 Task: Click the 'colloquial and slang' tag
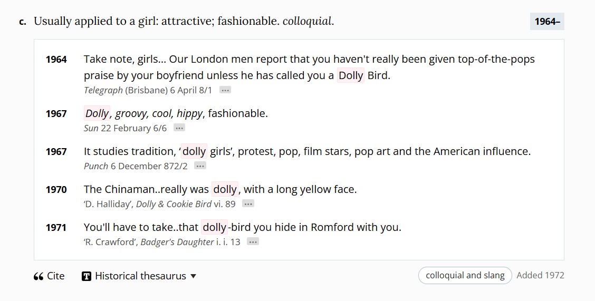pyautogui.click(x=465, y=275)
